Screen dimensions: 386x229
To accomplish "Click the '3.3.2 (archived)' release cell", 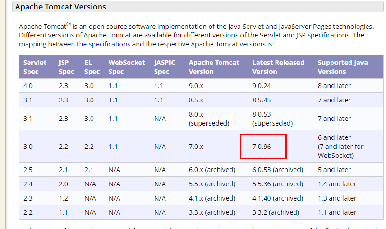I will pyautogui.click(x=276, y=212).
